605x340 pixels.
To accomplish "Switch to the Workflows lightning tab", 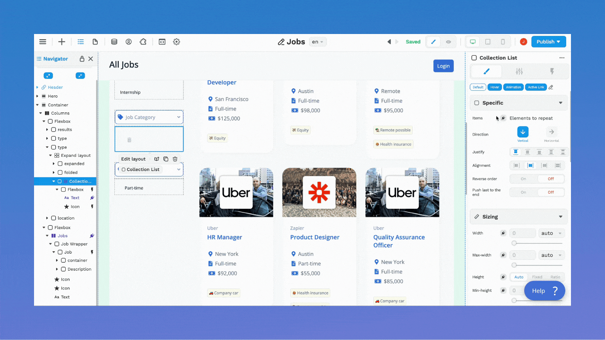I will 552,71.
